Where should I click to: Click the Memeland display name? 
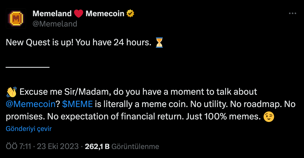point(52,13)
